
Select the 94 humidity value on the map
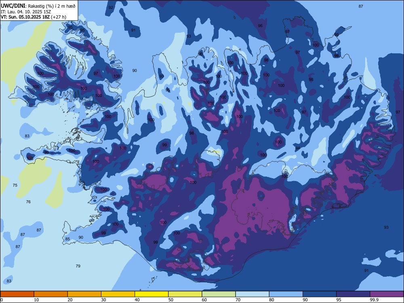click(298, 148)
